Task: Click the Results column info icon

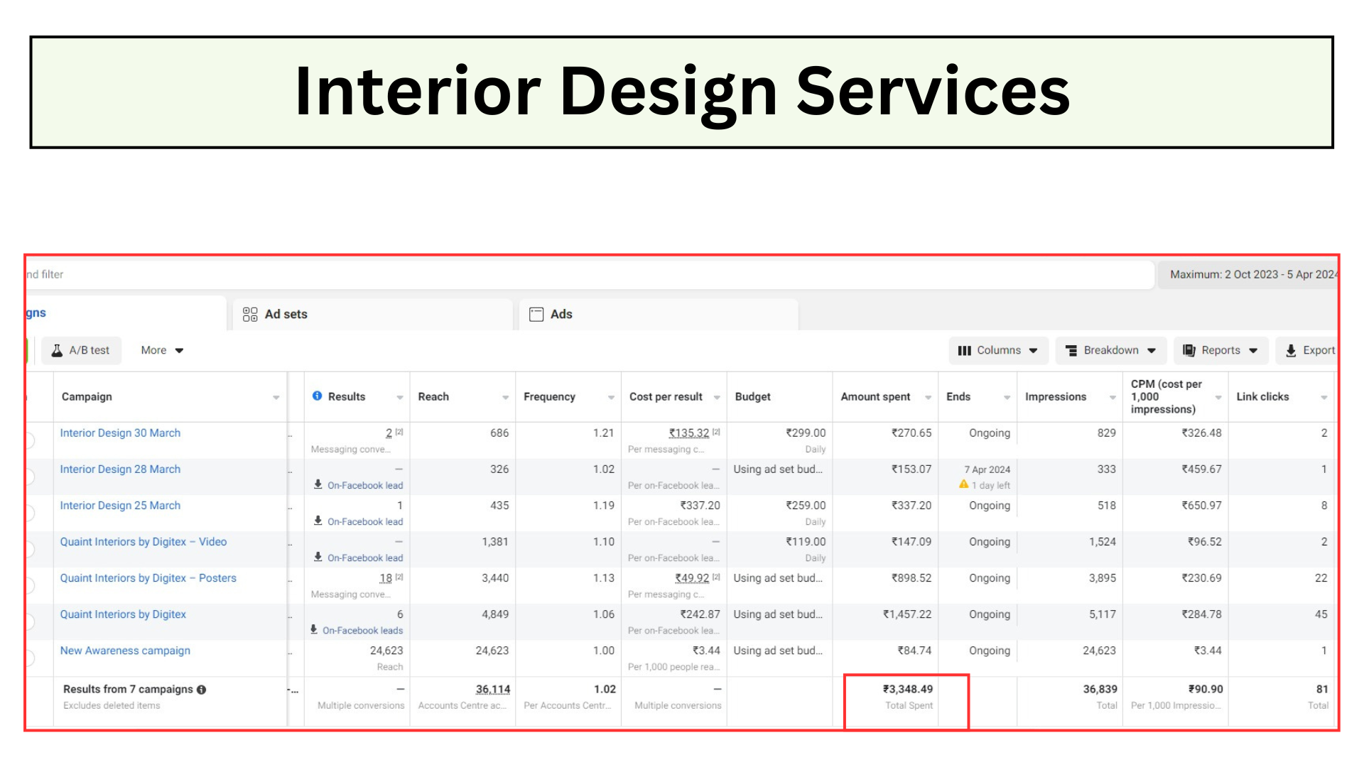Action: pos(317,396)
